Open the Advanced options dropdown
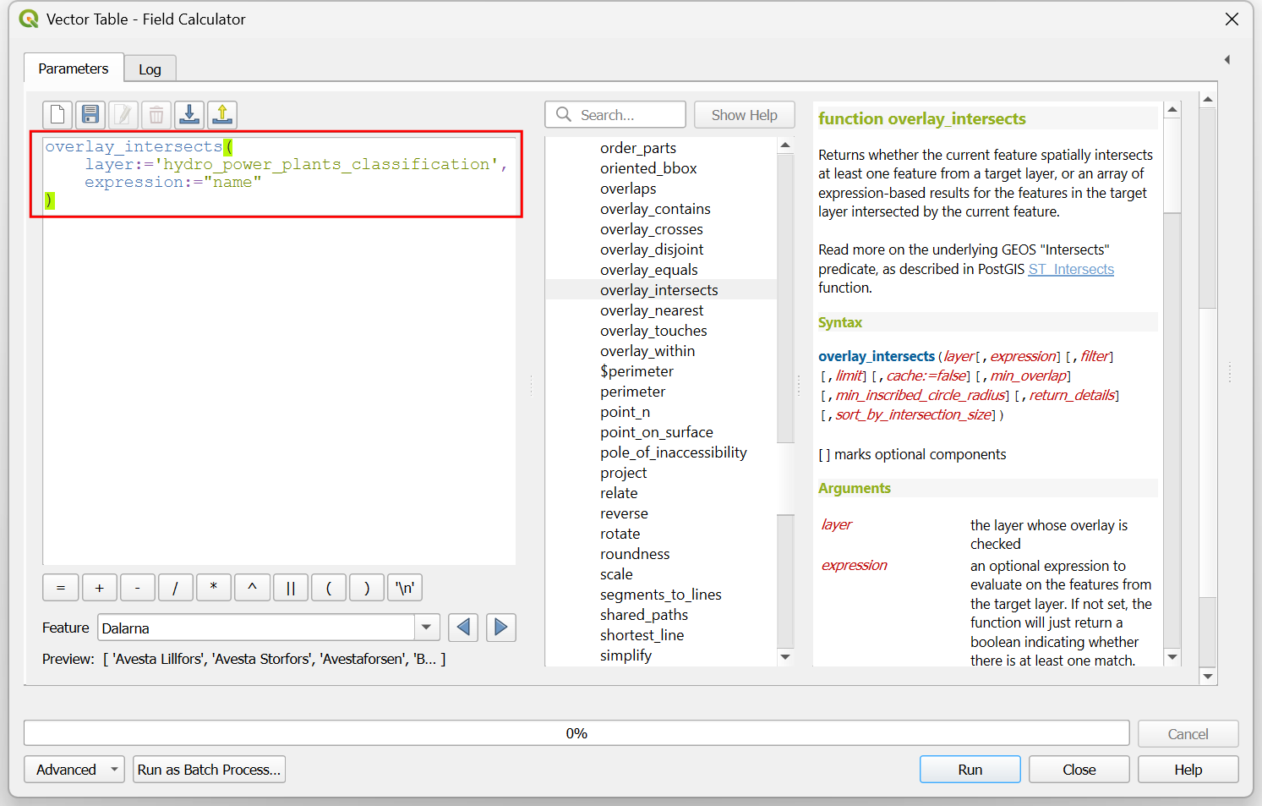This screenshot has height=806, width=1262. point(74,770)
